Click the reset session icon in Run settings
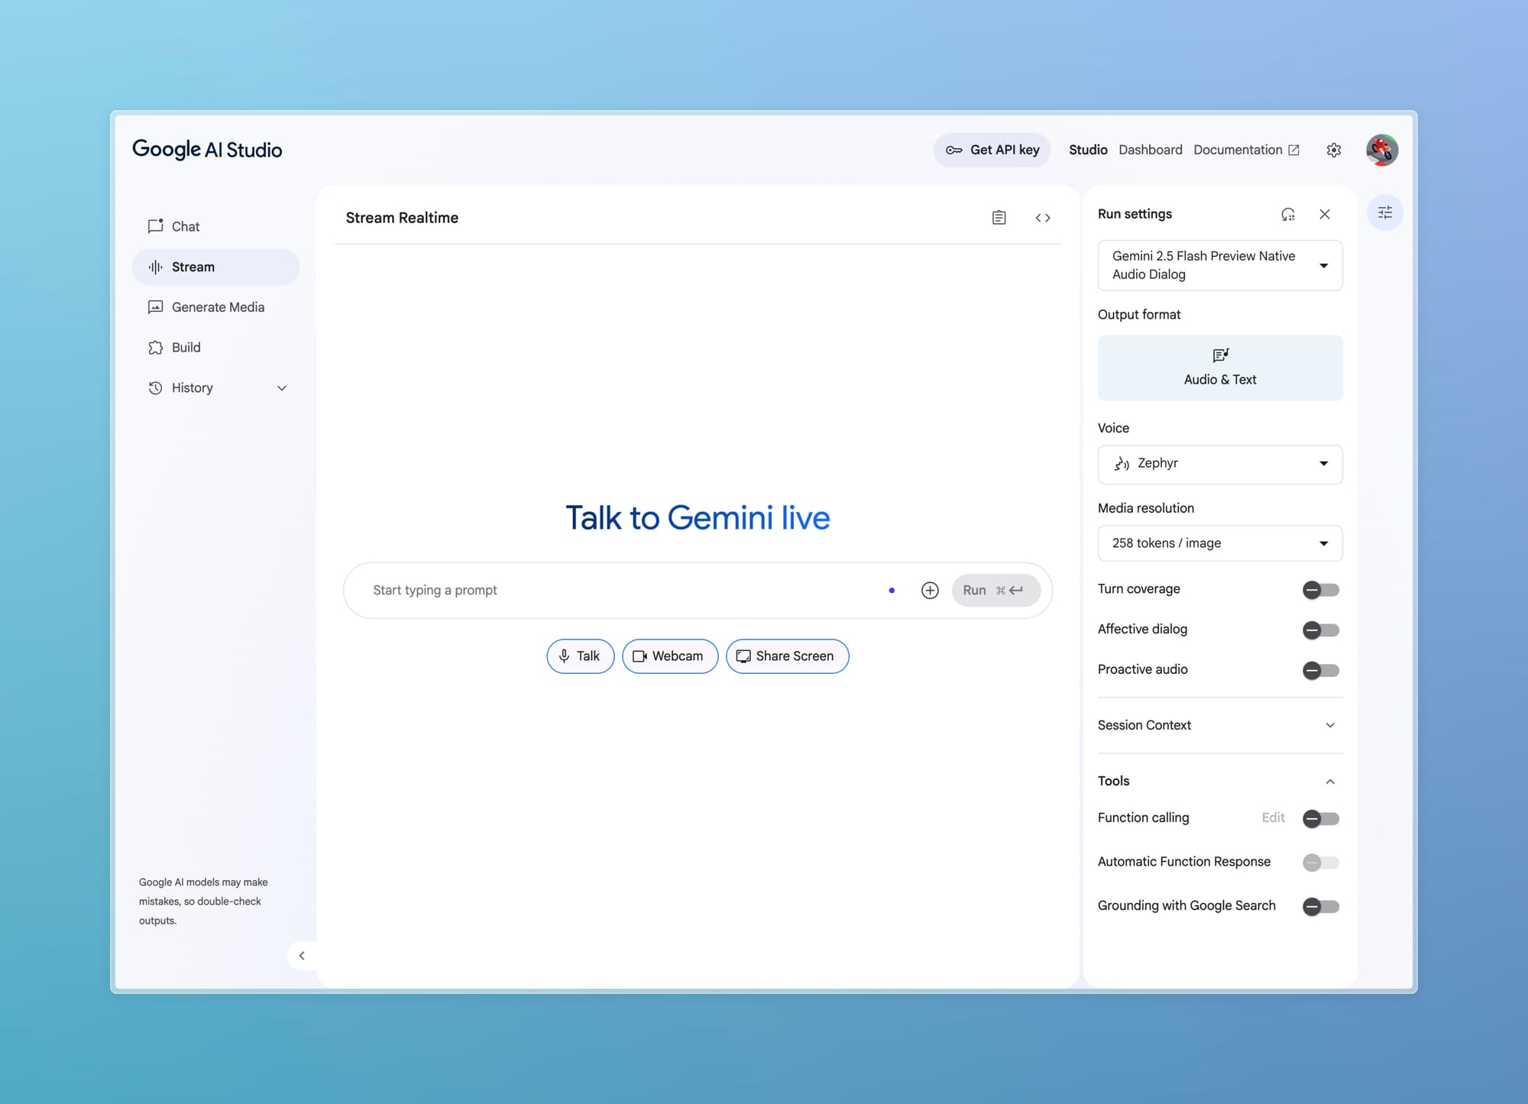This screenshot has width=1528, height=1104. pyautogui.click(x=1288, y=215)
